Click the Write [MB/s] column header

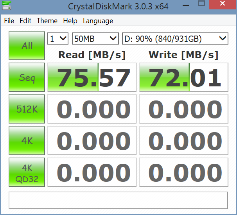(x=183, y=55)
